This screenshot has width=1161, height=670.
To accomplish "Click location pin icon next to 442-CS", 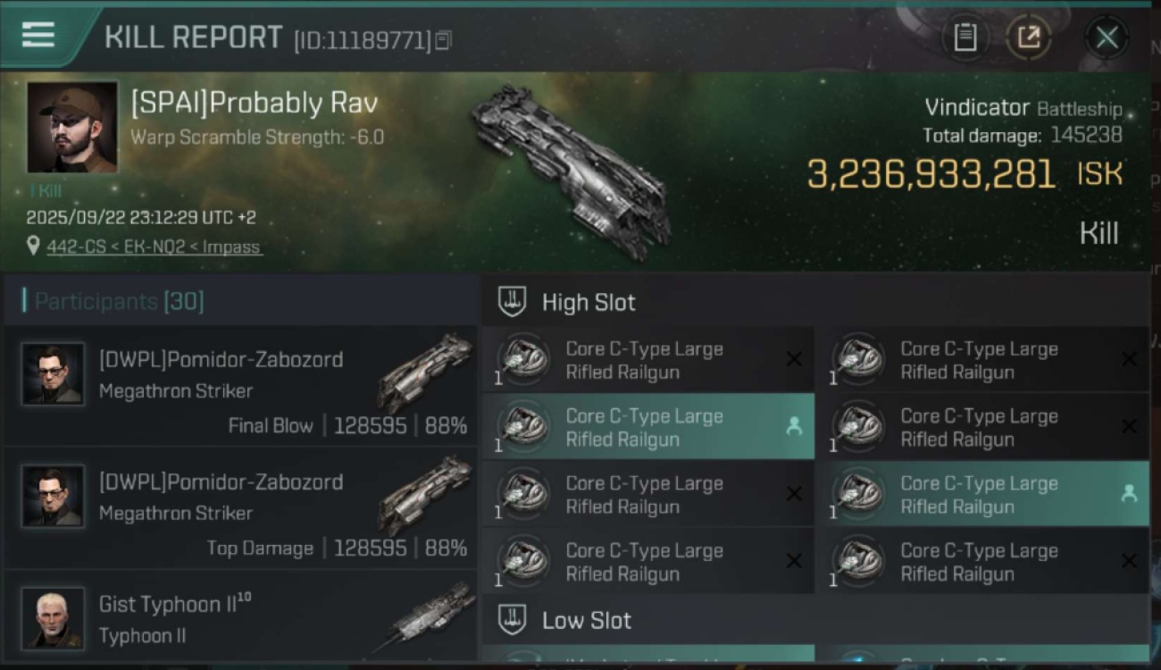I will coord(34,246).
